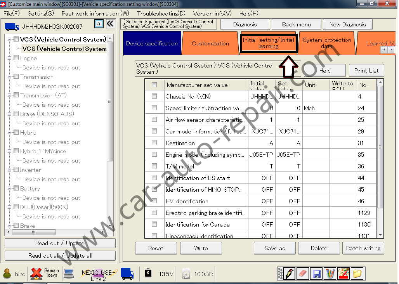Open the Troubleshooting(D) menu
The image size is (399, 284).
coord(161,14)
